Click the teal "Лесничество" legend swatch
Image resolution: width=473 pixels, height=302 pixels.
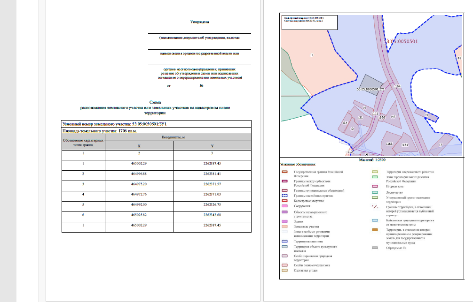point(375,193)
